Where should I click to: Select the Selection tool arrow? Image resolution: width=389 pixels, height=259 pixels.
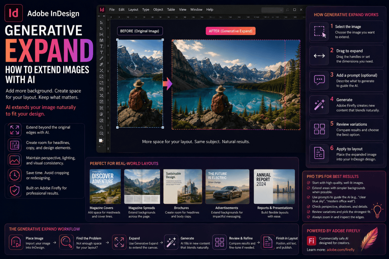(101, 22)
